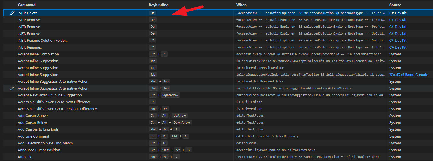This screenshot has height=161, width=433.
Task: Click the Ctrl + Shift + Alt + G keybinding
Action: (x=170, y=150)
